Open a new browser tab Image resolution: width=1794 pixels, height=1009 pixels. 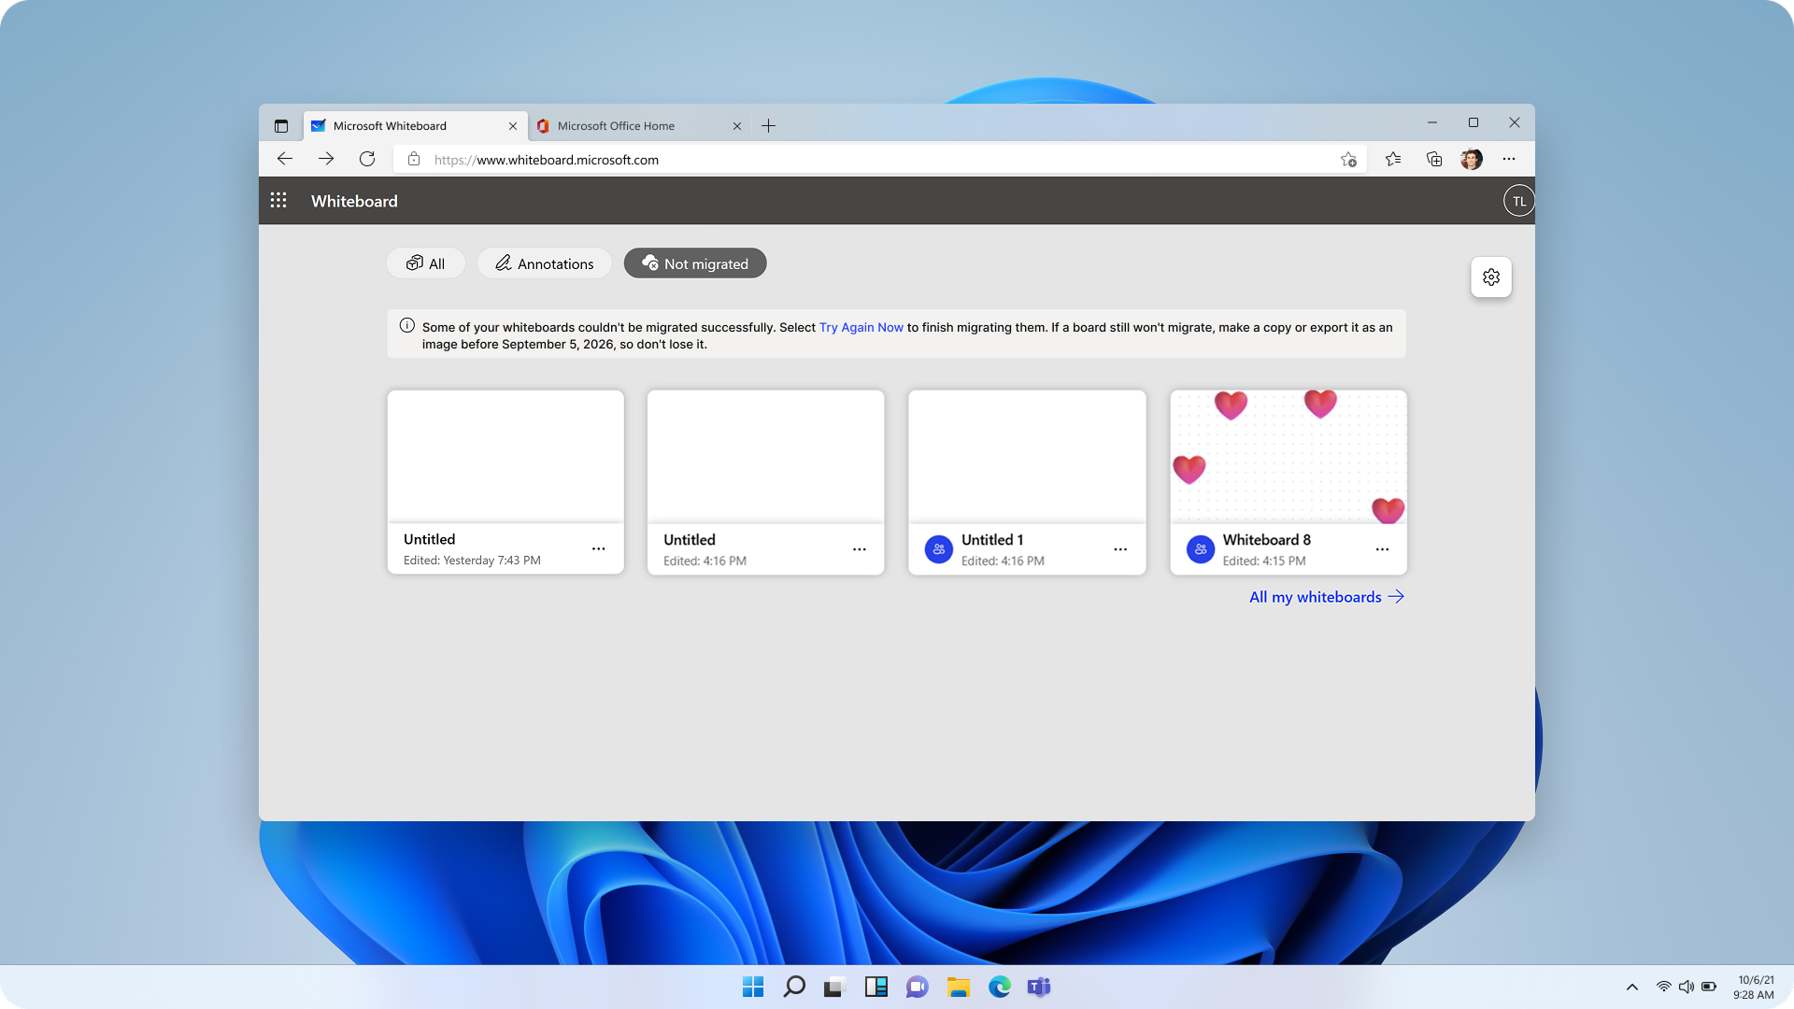768,126
